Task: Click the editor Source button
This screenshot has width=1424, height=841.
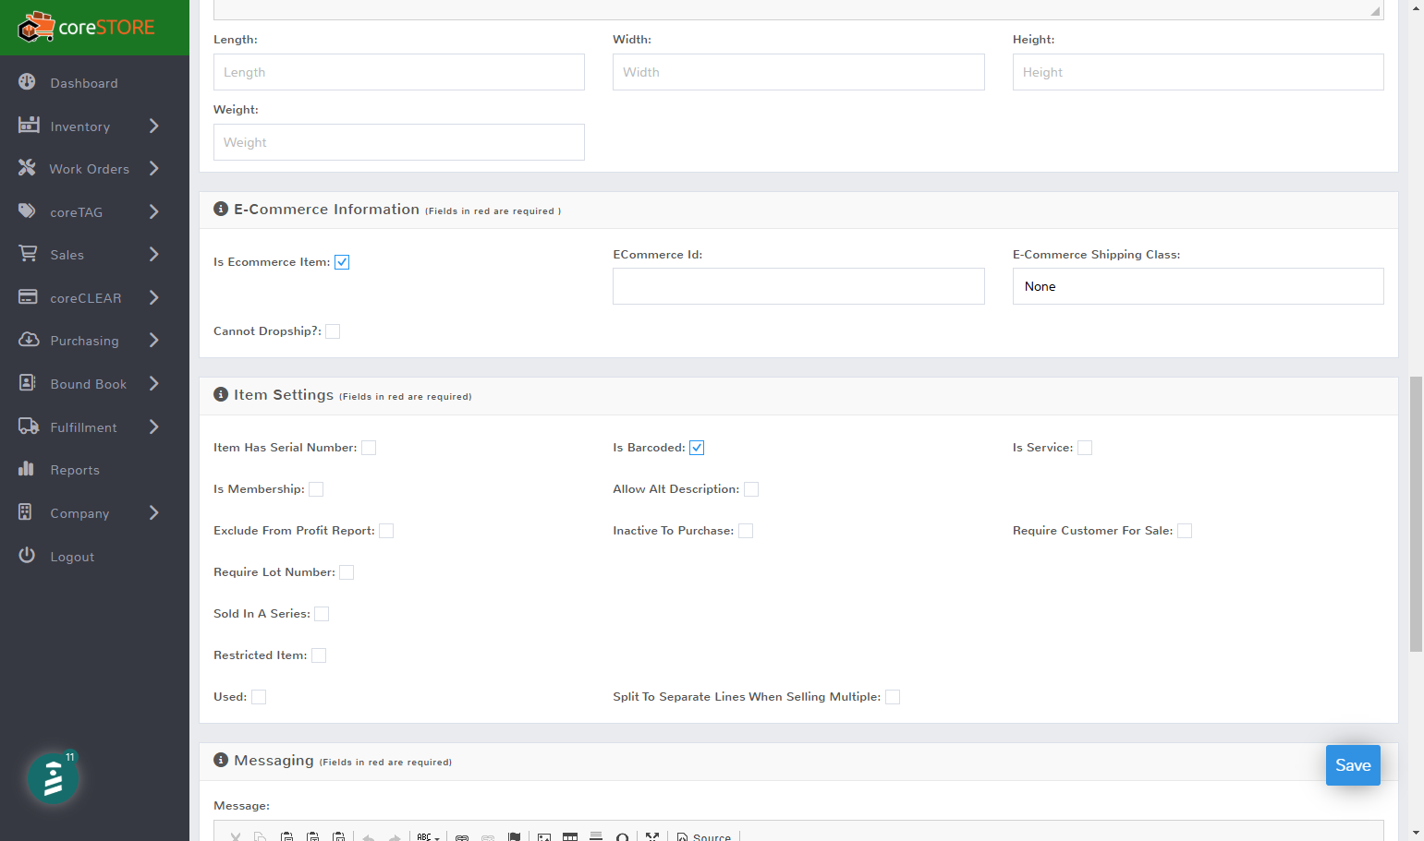Action: tap(704, 836)
